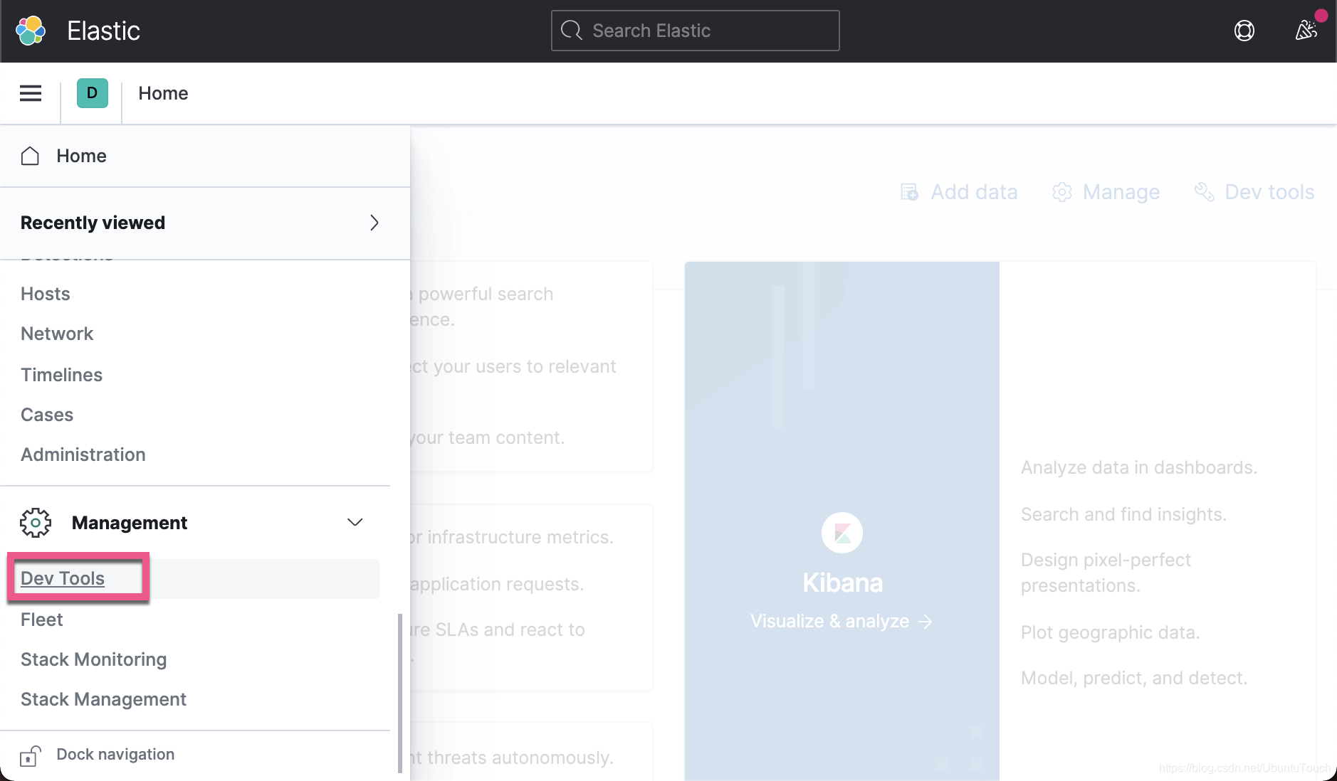Open the D space avatar

(93, 93)
